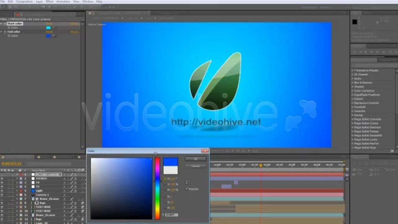Pick Start color with its eyedropper icon
Screen dimensions: 398x224
tap(55, 28)
